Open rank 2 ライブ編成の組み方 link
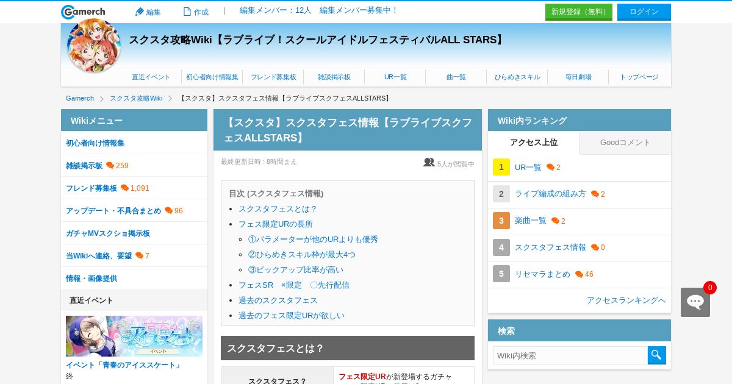Viewport: 732px width, 384px height. coord(550,194)
